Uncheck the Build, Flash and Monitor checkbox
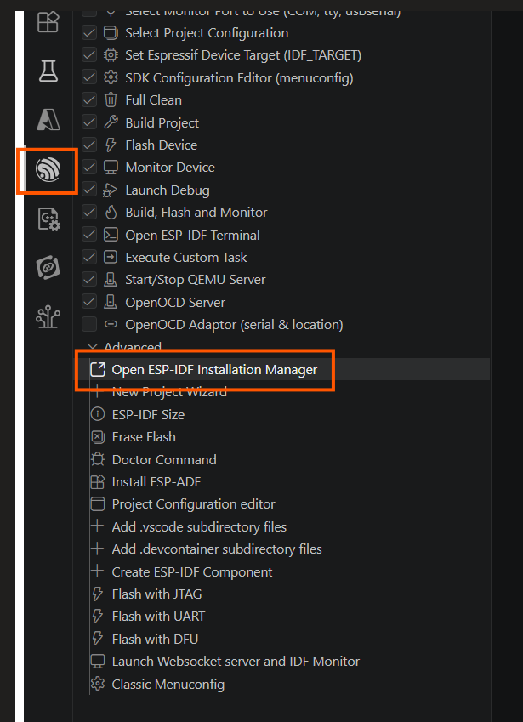Viewport: 523px width, 722px height. coord(89,213)
